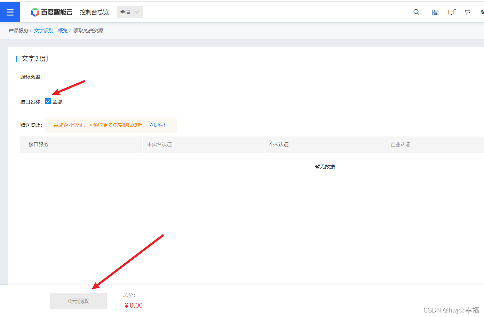
Task: Open the messages notification icon
Action: pos(451,12)
